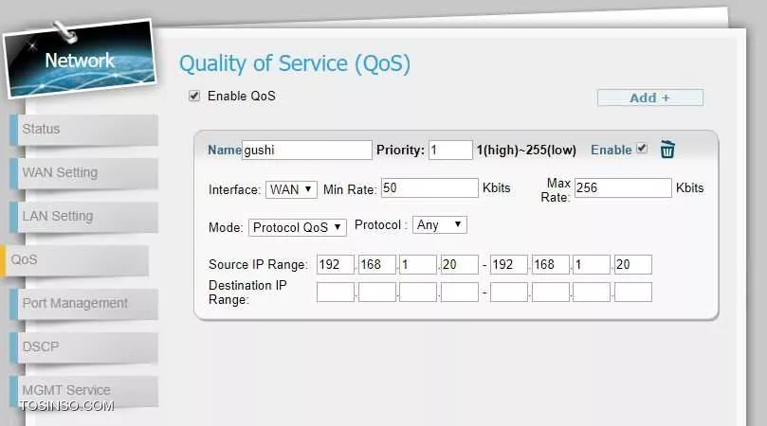767x426 pixels.
Task: Click source IP start last octet 20
Action: (459, 264)
